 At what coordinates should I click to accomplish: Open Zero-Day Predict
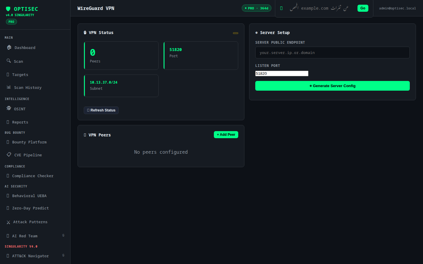point(35,208)
